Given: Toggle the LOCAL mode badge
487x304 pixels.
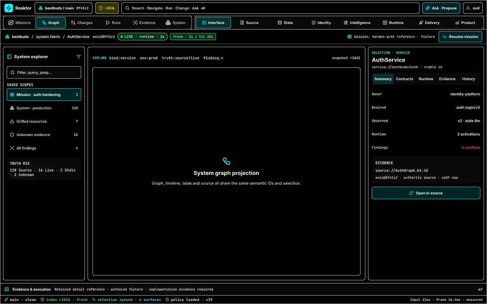Looking at the screenshot, I should pyautogui.click(x=107, y=8).
